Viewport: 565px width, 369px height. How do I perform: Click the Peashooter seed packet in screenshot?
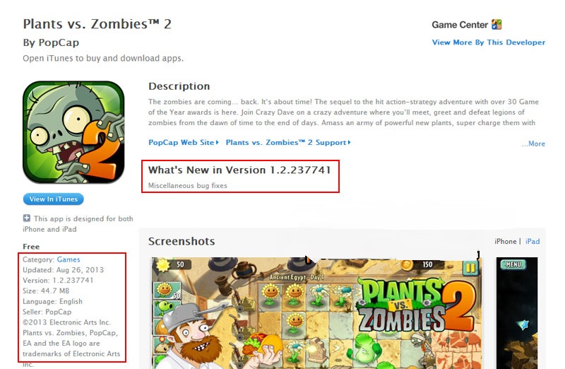(x=167, y=308)
